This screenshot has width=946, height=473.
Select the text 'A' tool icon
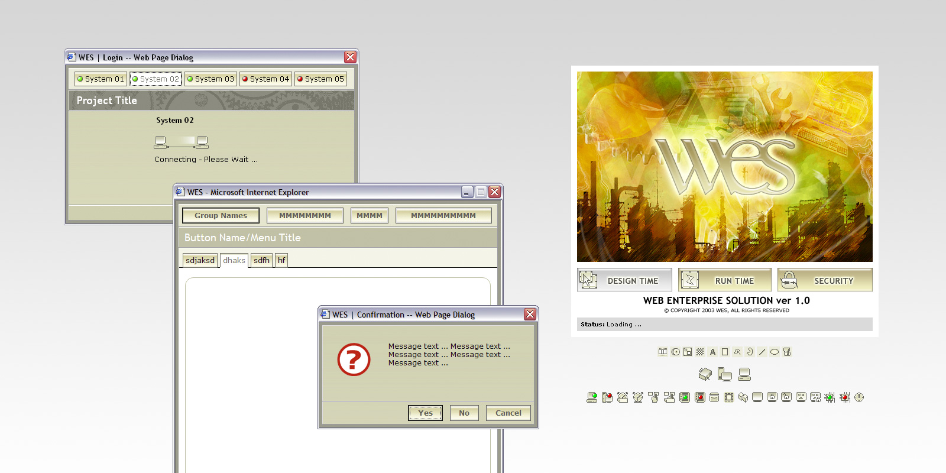tap(712, 352)
